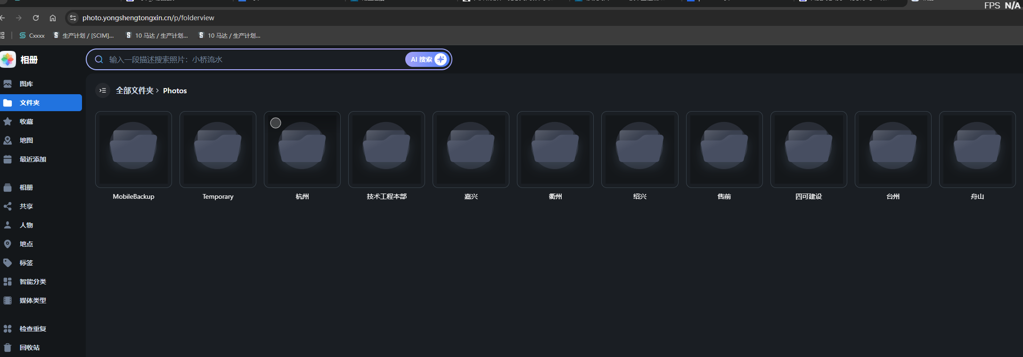Screen dimensions: 1023x357
Task: Open the 图库 gallery sidebar icon
Action: point(8,84)
